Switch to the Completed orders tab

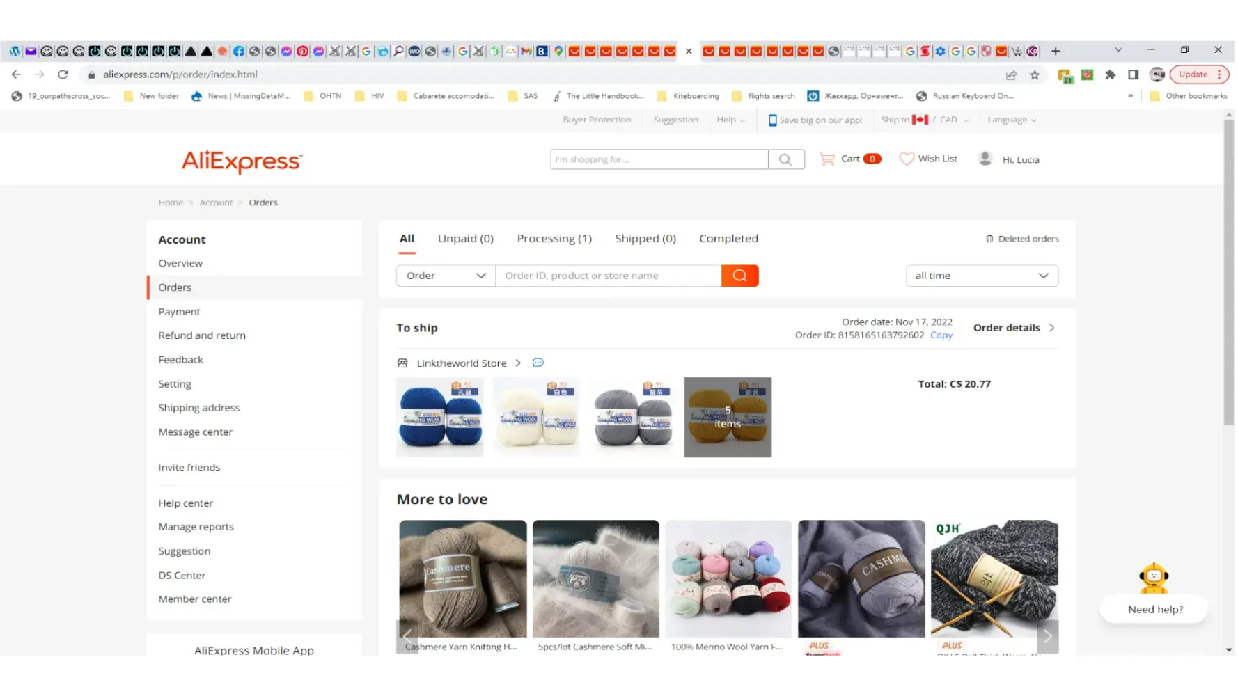(728, 239)
